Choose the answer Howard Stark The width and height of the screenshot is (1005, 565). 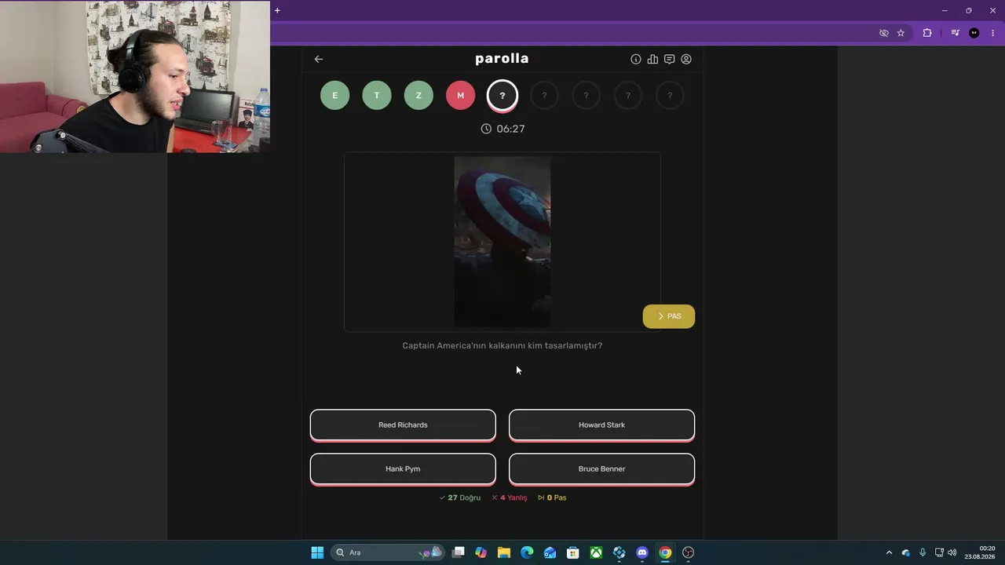pos(602,425)
